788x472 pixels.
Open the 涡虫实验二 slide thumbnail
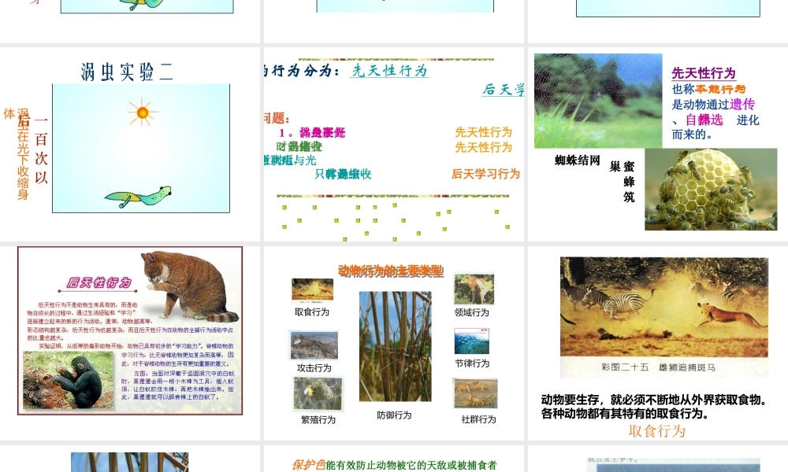130,144
